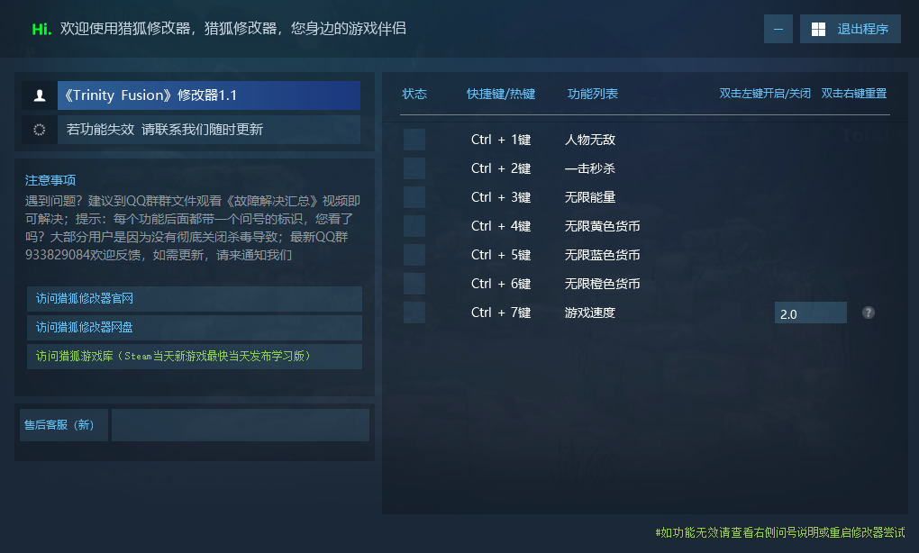Select the 无限黄色货币 function label
919x553 pixels.
(602, 226)
